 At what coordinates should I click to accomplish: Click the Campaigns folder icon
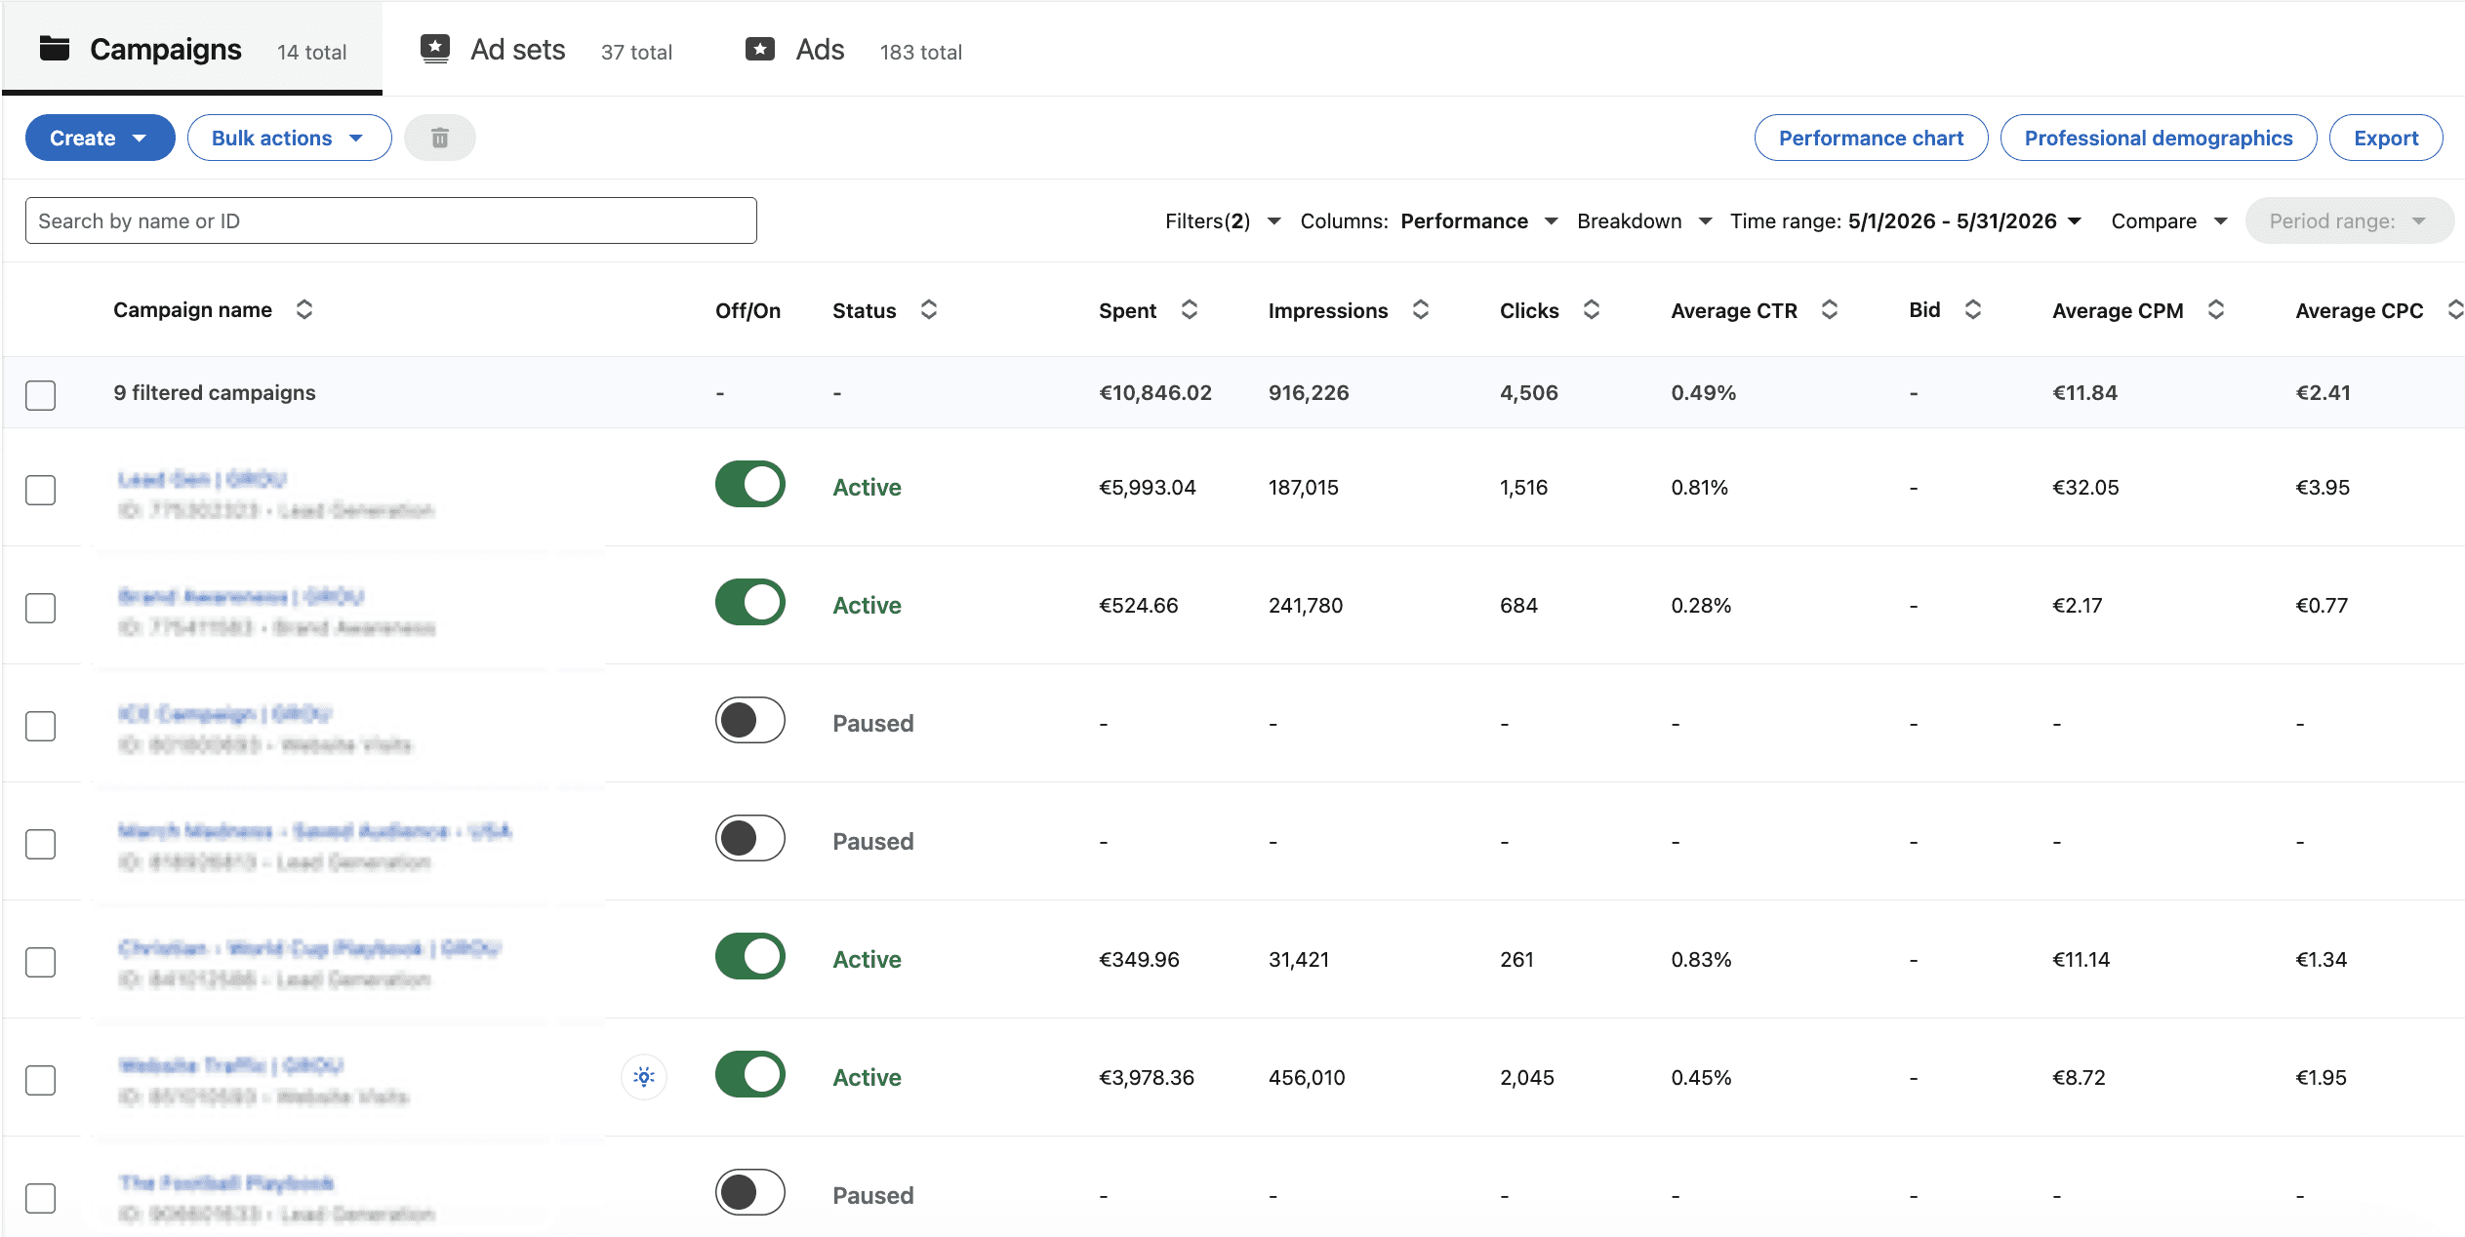tap(55, 48)
